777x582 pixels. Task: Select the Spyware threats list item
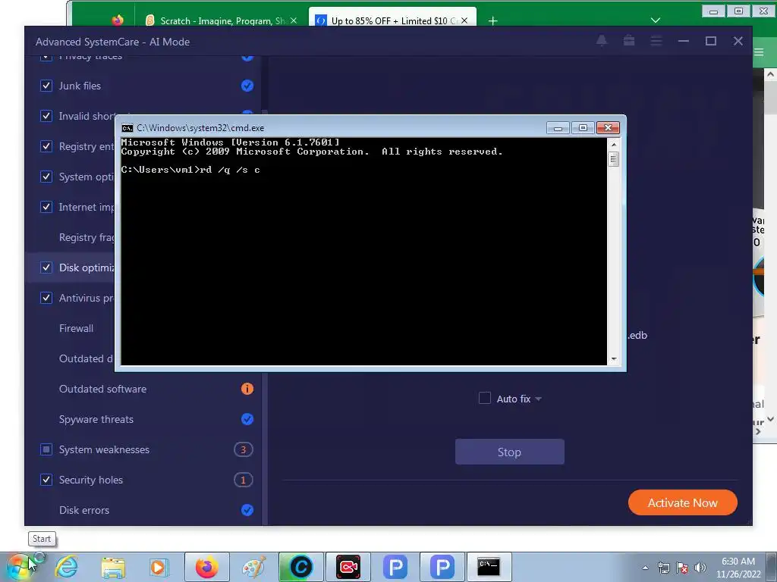pos(96,419)
